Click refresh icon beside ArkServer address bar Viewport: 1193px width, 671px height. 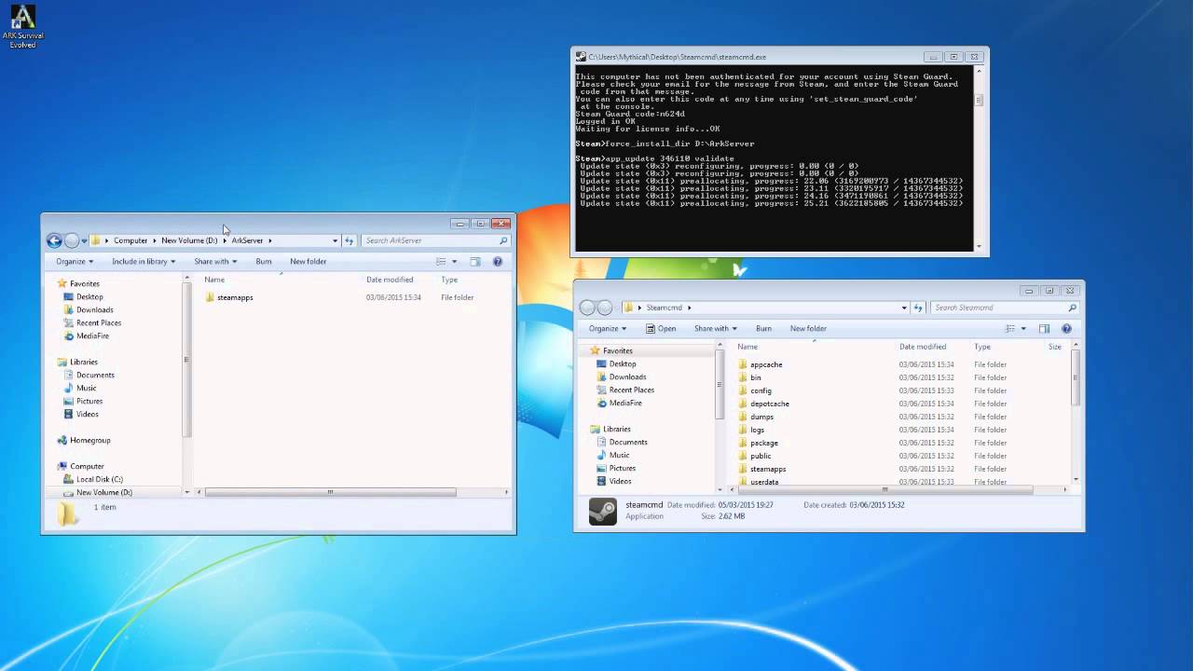[350, 240]
